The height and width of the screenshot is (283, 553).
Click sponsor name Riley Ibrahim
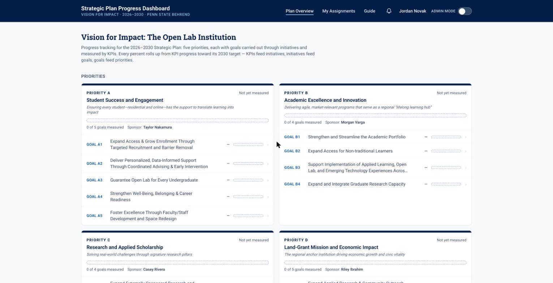(352, 270)
